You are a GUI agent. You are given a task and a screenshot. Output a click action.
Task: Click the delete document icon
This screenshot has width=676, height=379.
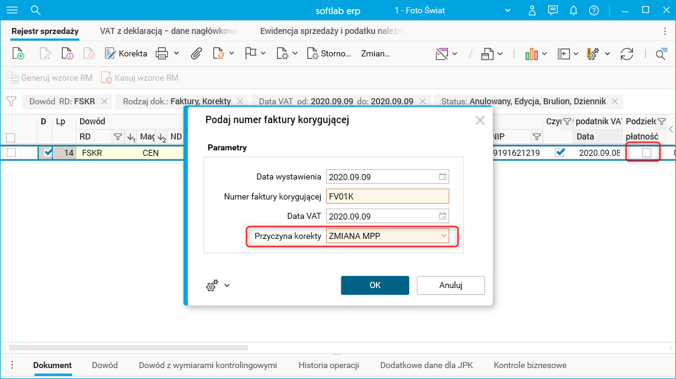[89, 53]
